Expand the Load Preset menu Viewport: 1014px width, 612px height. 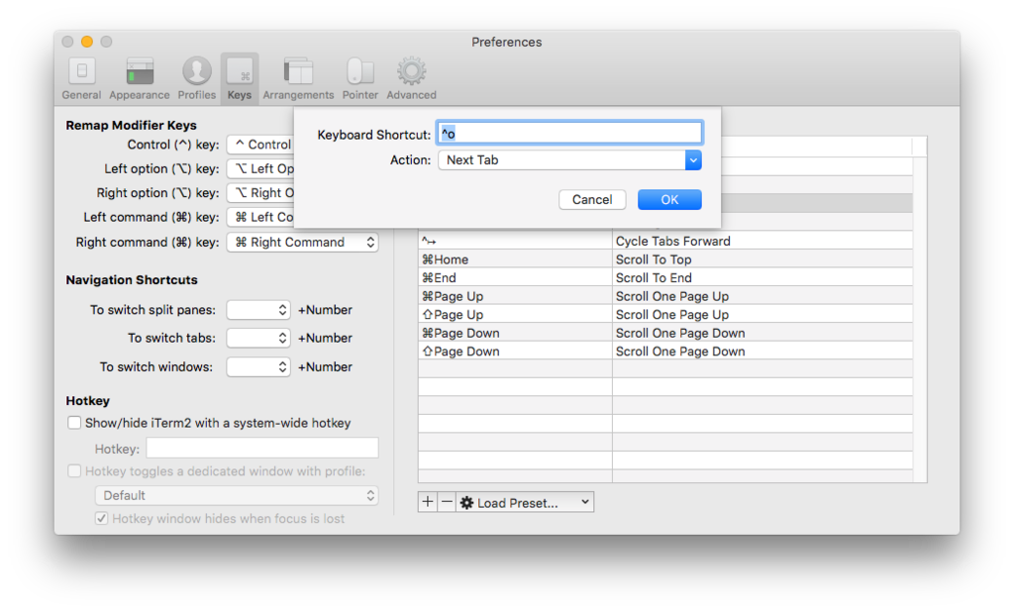525,502
